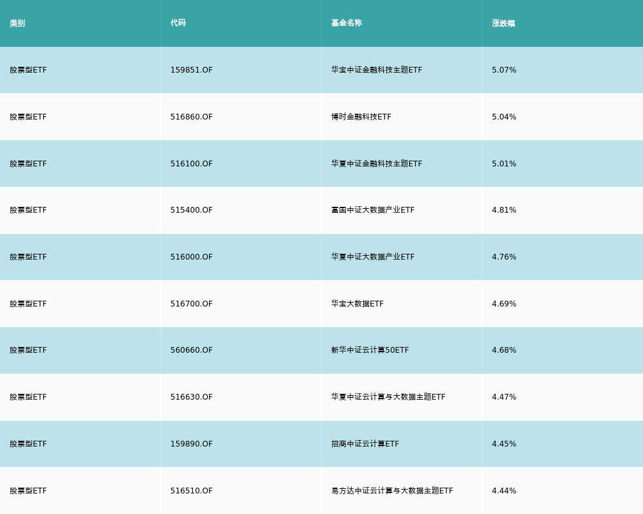643x514 pixels.
Task: Click the 4.68% change value
Action: [x=504, y=350]
